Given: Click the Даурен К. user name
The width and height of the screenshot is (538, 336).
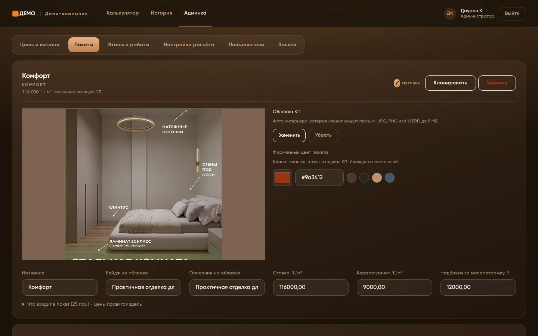Looking at the screenshot, I should pyautogui.click(x=472, y=11).
